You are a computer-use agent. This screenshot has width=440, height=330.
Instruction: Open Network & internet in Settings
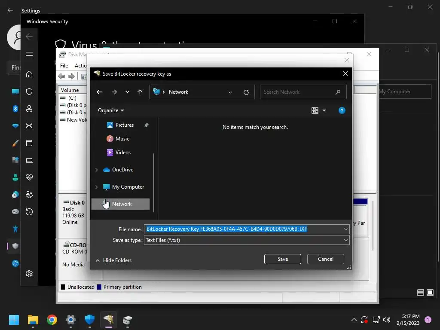(x=15, y=126)
